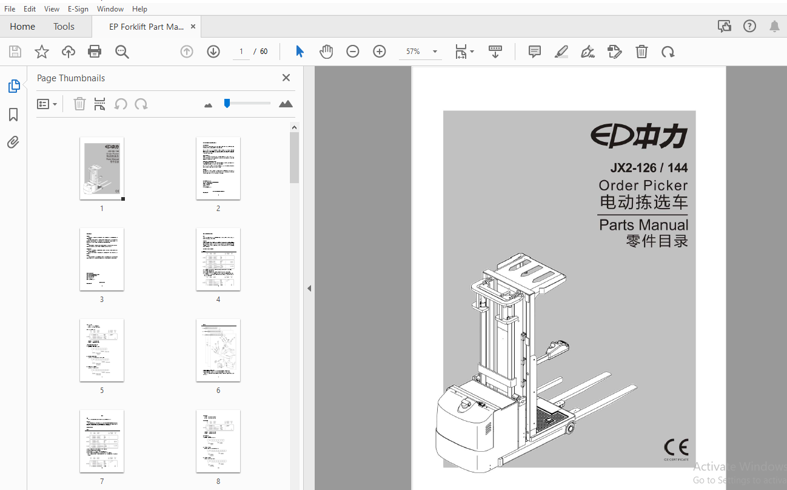
Task: Rotate the page using the toolbar rotate icon
Action: pos(668,52)
